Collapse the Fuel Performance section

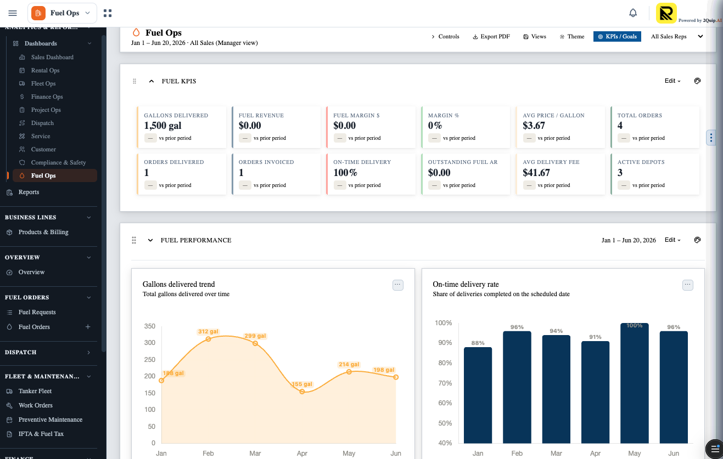point(150,240)
